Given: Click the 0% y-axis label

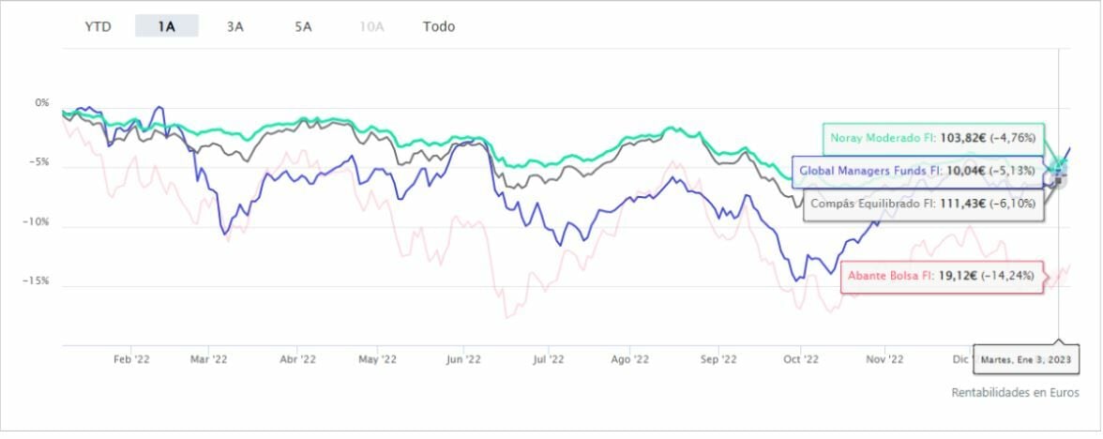Looking at the screenshot, I should tap(42, 102).
